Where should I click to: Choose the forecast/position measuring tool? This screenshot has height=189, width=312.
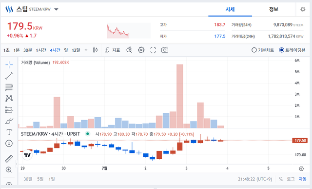(9, 110)
